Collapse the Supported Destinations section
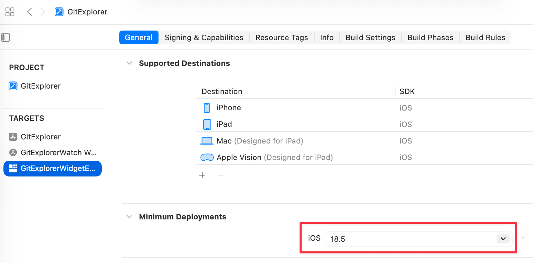The width and height of the screenshot is (533, 263). [x=129, y=63]
